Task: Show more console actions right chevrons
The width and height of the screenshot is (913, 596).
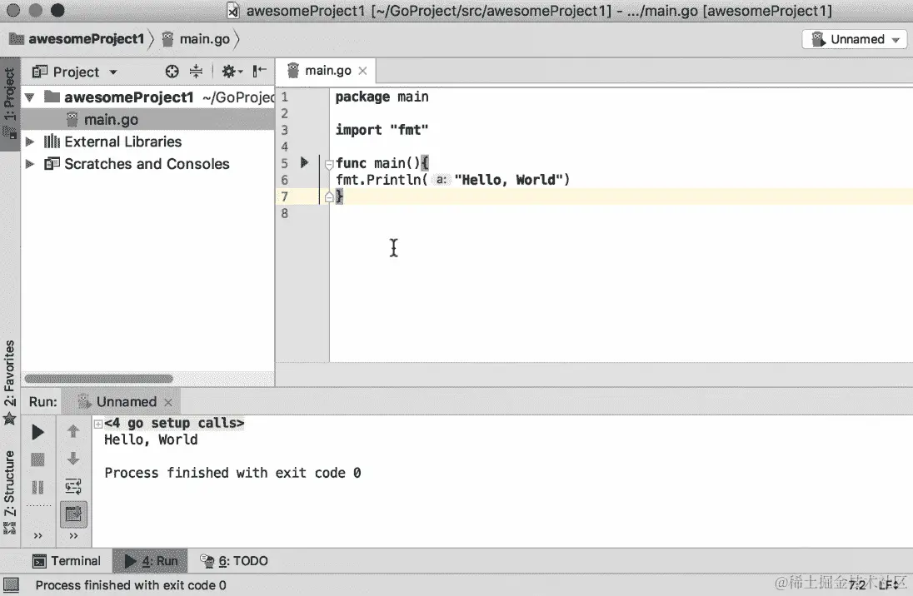Action: click(73, 536)
